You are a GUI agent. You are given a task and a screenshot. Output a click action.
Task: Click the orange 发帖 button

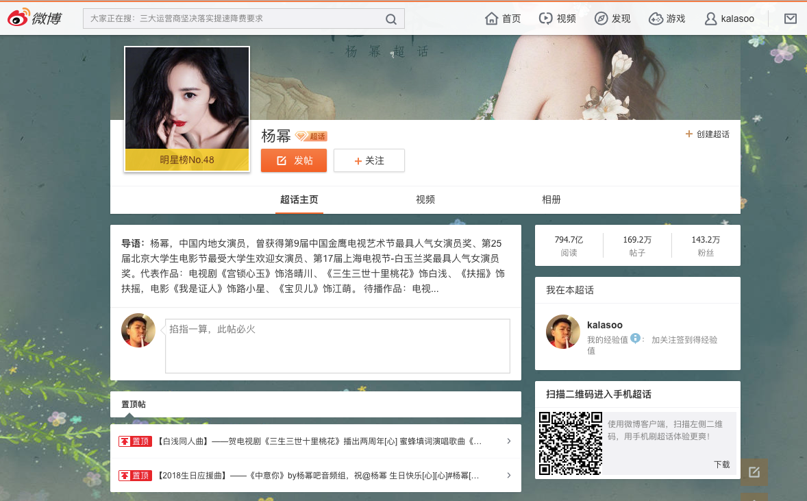point(294,160)
